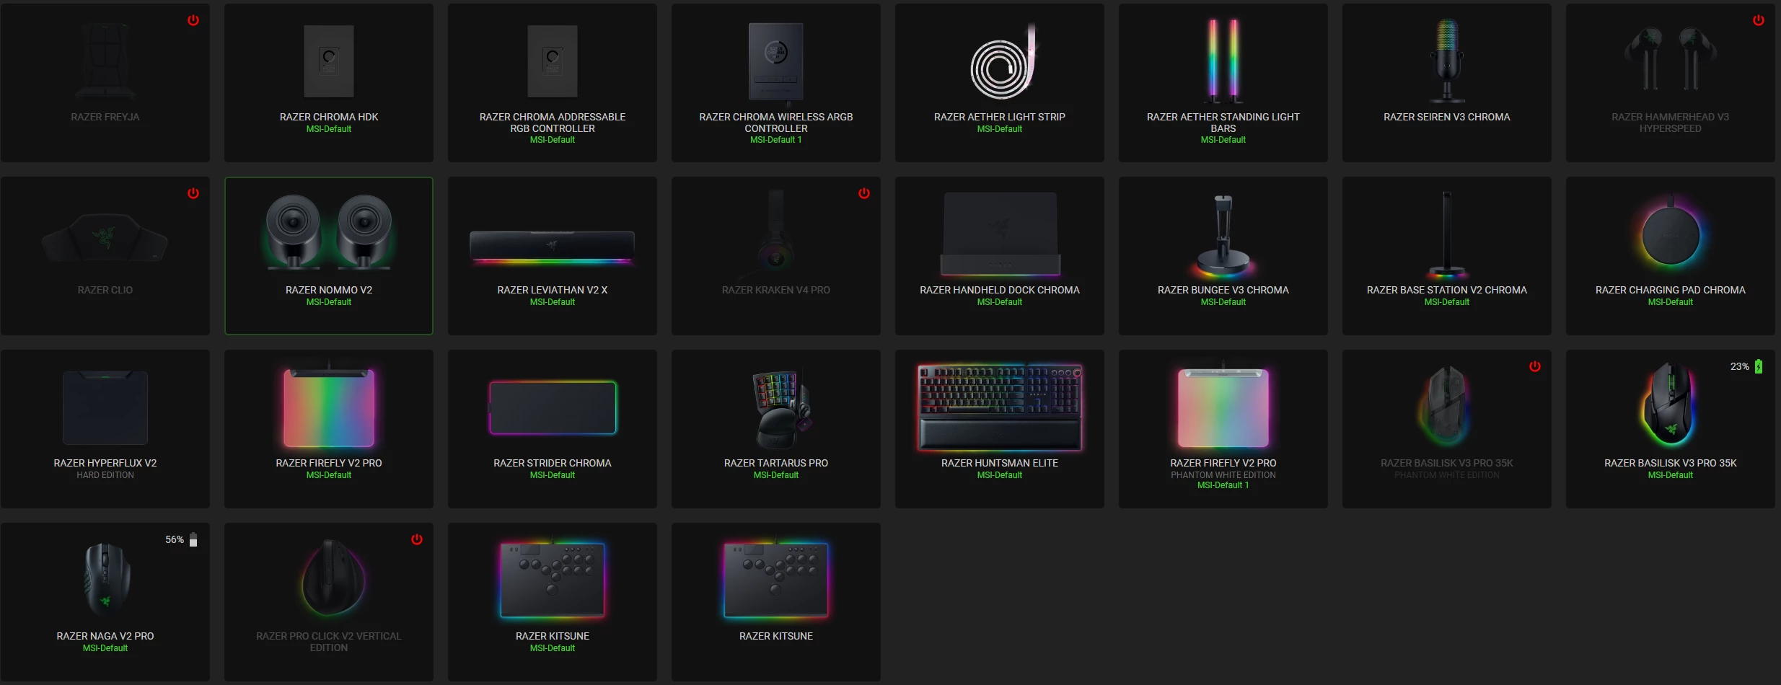Select the red power icon on Razer Clio

pos(193,193)
